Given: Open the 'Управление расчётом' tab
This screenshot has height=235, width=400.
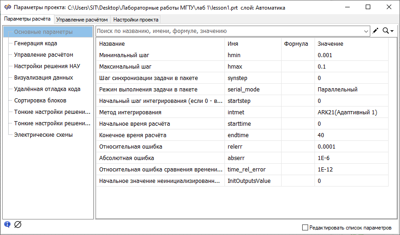Looking at the screenshot, I should coord(82,20).
